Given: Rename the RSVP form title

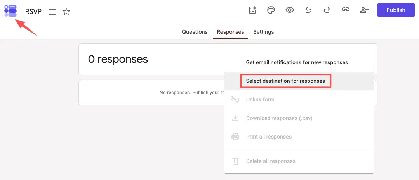Looking at the screenshot, I should pos(33,12).
